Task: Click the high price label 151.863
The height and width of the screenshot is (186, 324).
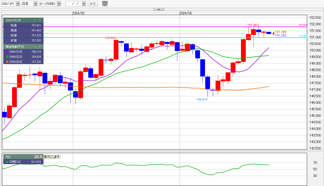Action: point(253,25)
